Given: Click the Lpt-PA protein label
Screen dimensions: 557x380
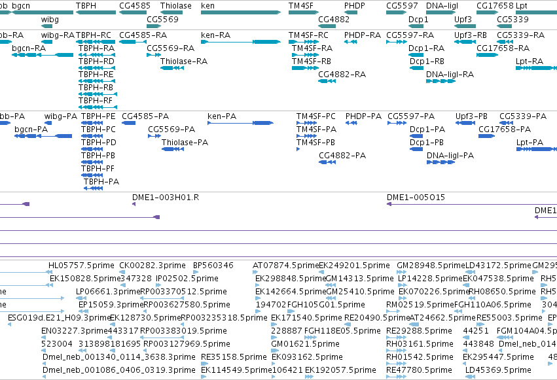Looking at the screenshot, I should [530, 143].
